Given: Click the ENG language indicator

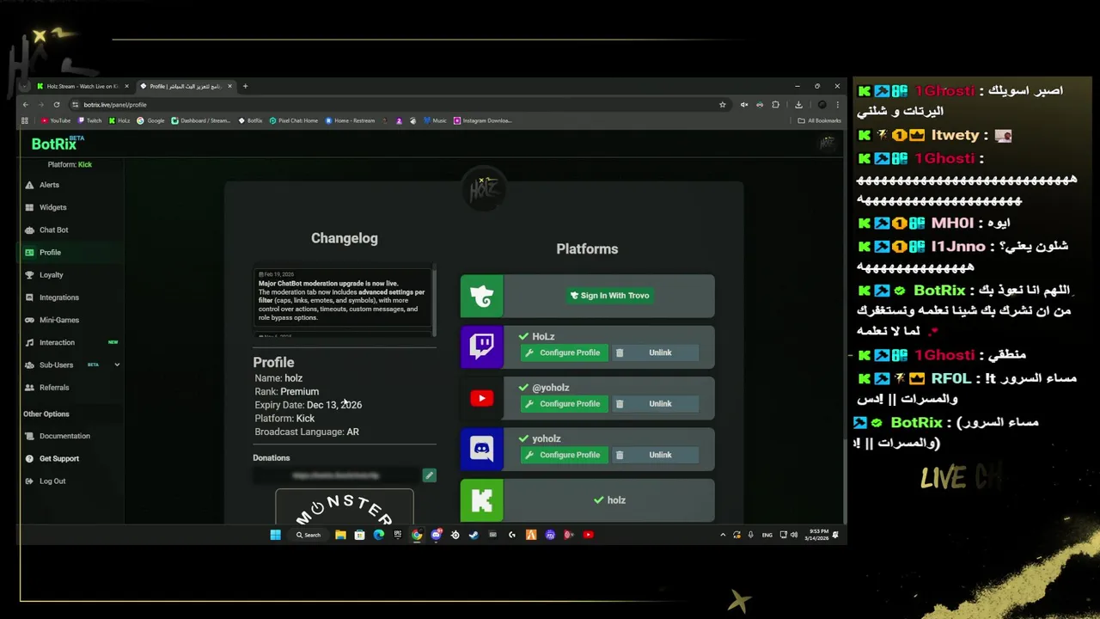Looking at the screenshot, I should click(767, 535).
